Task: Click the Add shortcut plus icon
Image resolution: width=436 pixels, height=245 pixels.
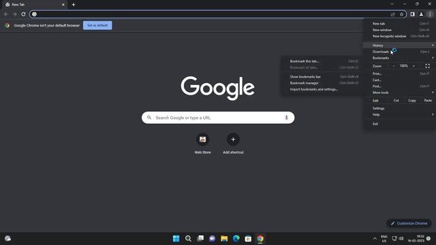Action: (x=233, y=140)
